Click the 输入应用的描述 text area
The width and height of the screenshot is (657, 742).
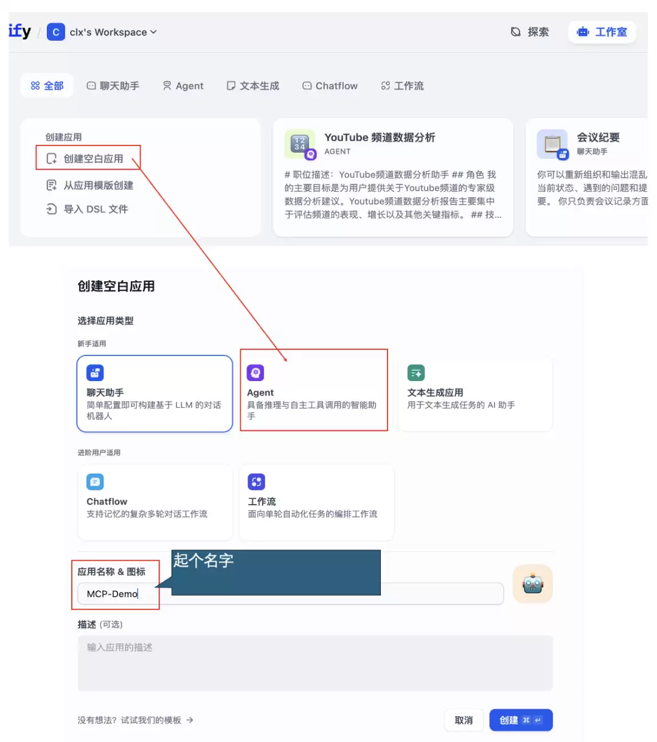pyautogui.click(x=315, y=663)
